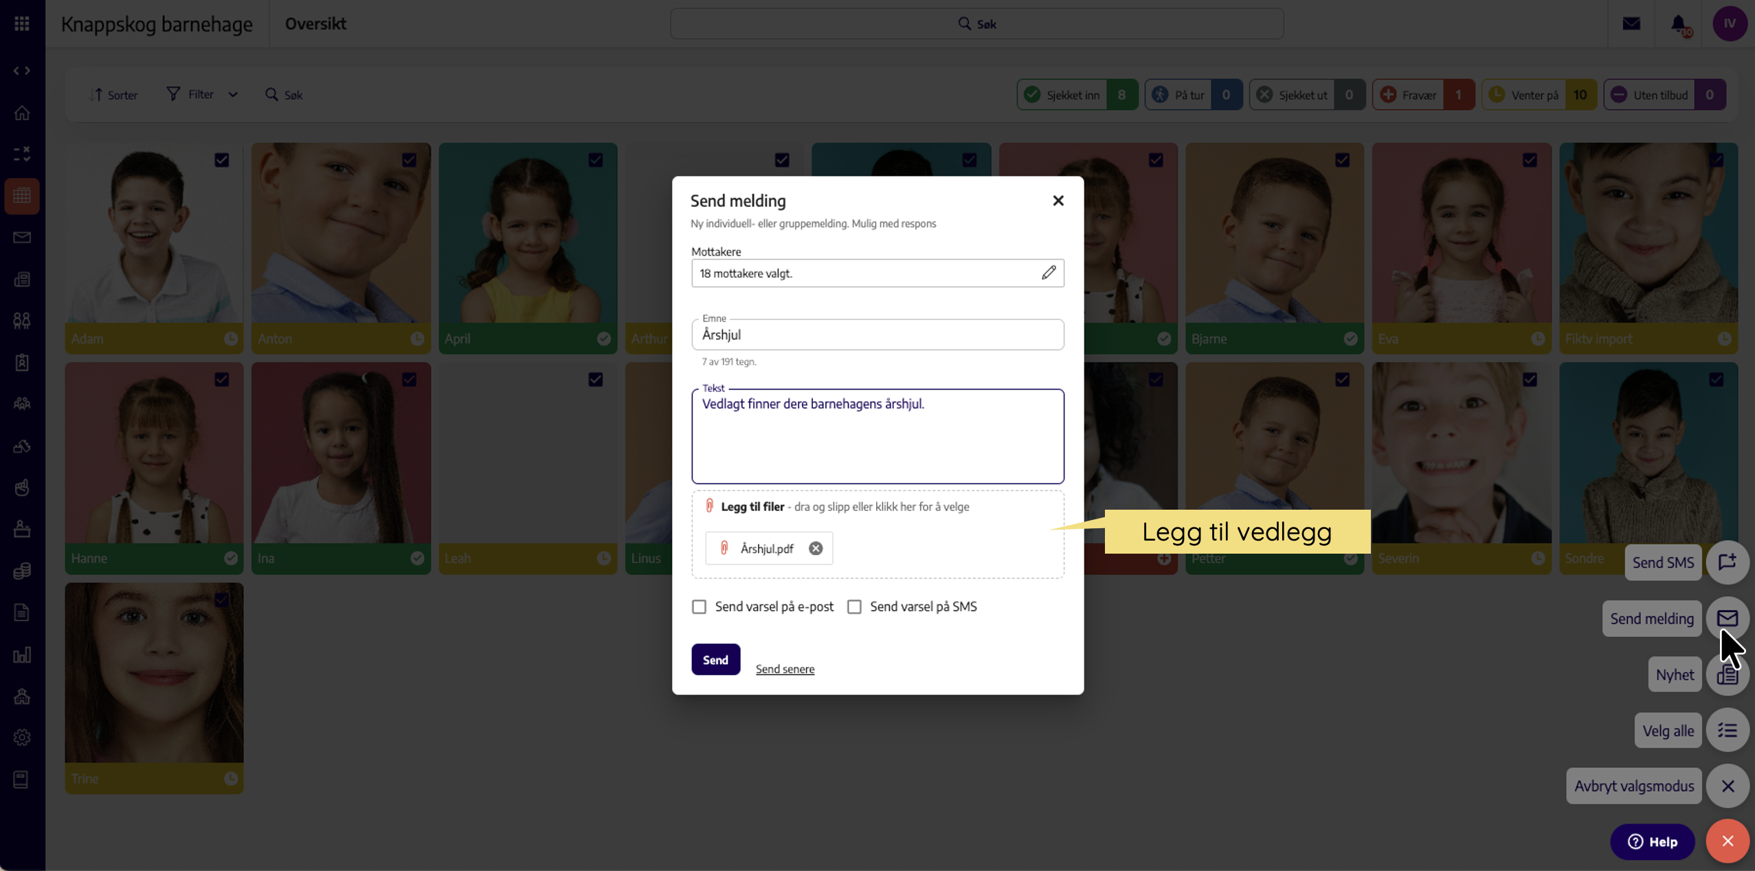This screenshot has width=1755, height=871.
Task: Expand the sidebar with the arrows toggle
Action: [22, 71]
